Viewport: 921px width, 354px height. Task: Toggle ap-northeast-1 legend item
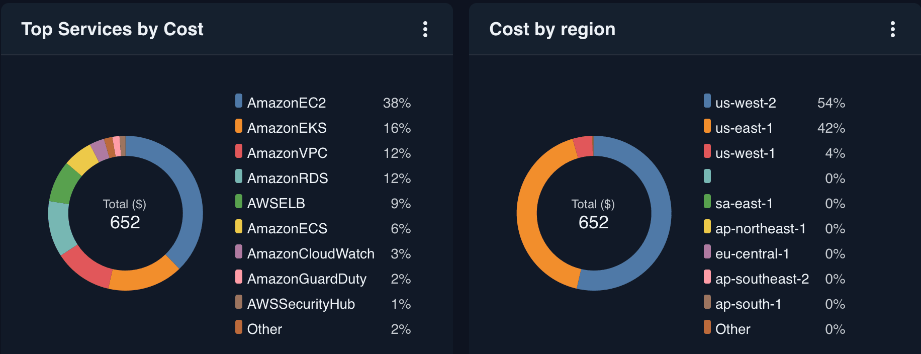[x=760, y=229]
